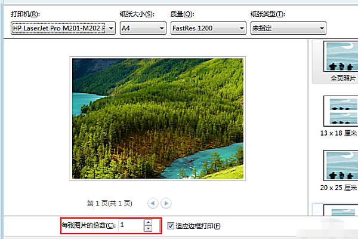Toggle 适应边框打印 checkbox
Screen dimensions: 358x239
point(171,226)
